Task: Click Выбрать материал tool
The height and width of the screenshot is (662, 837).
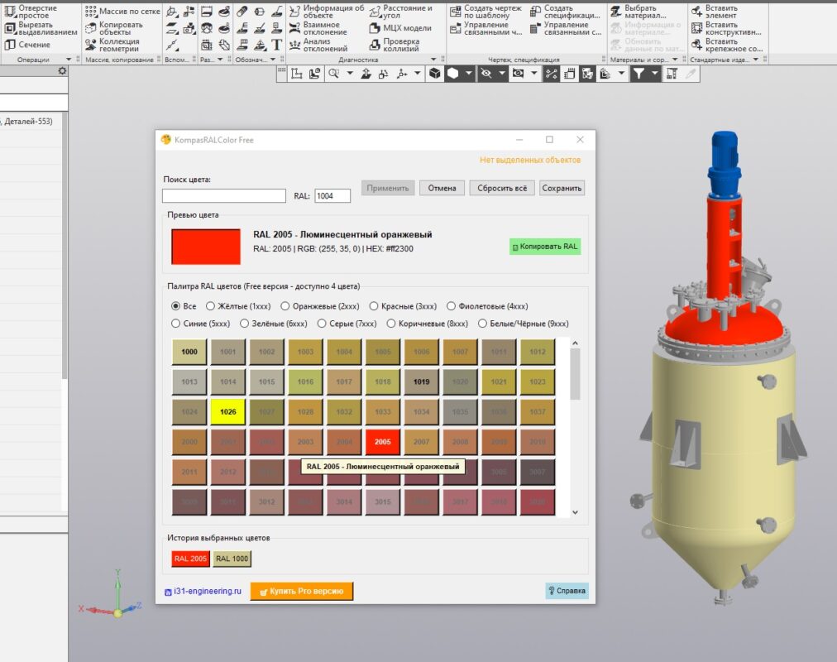Action: (x=643, y=12)
